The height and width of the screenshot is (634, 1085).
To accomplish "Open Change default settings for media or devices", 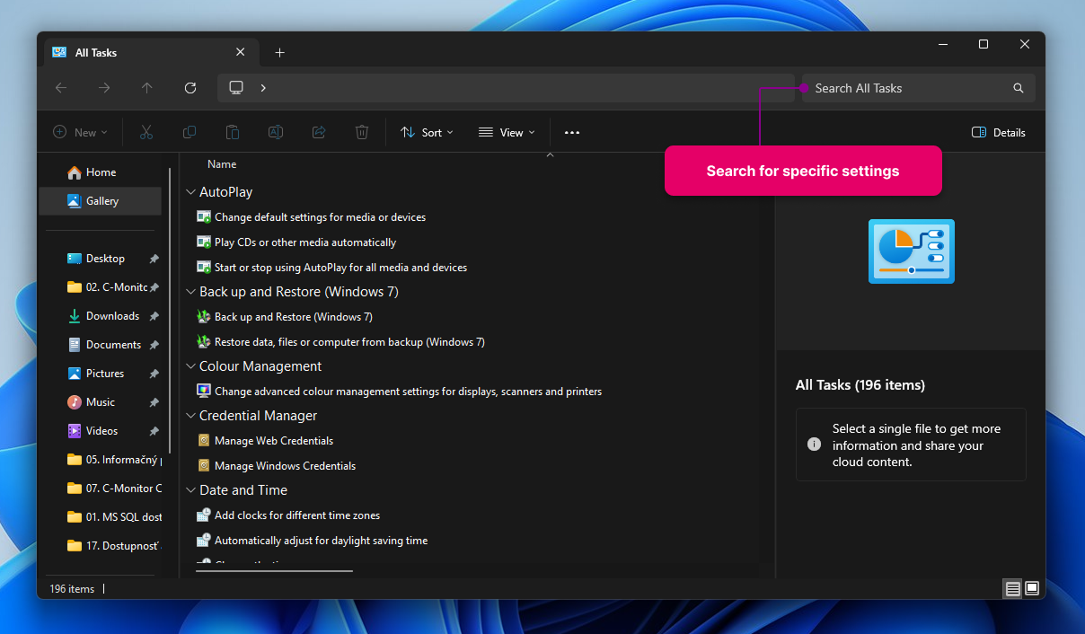I will pyautogui.click(x=320, y=217).
